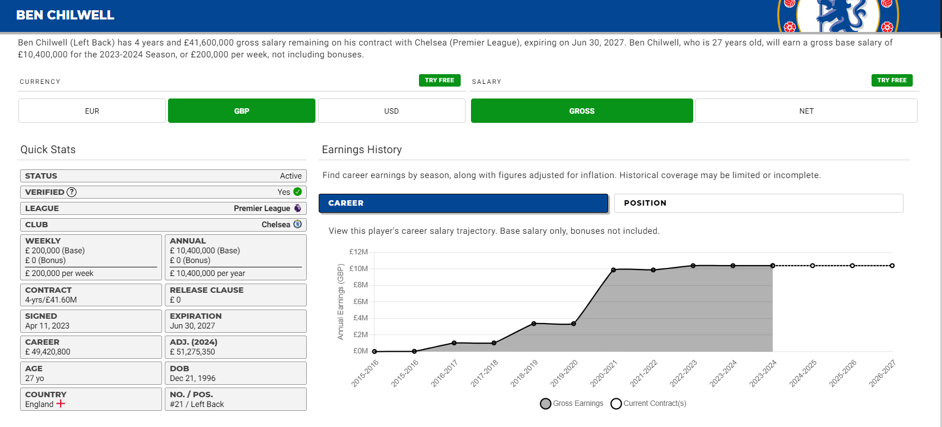942x427 pixels.
Task: Click TRY FREE button beside Currency
Action: 440,80
